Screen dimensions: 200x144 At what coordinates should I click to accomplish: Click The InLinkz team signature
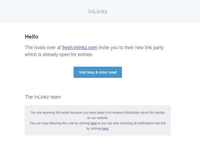[43, 97]
